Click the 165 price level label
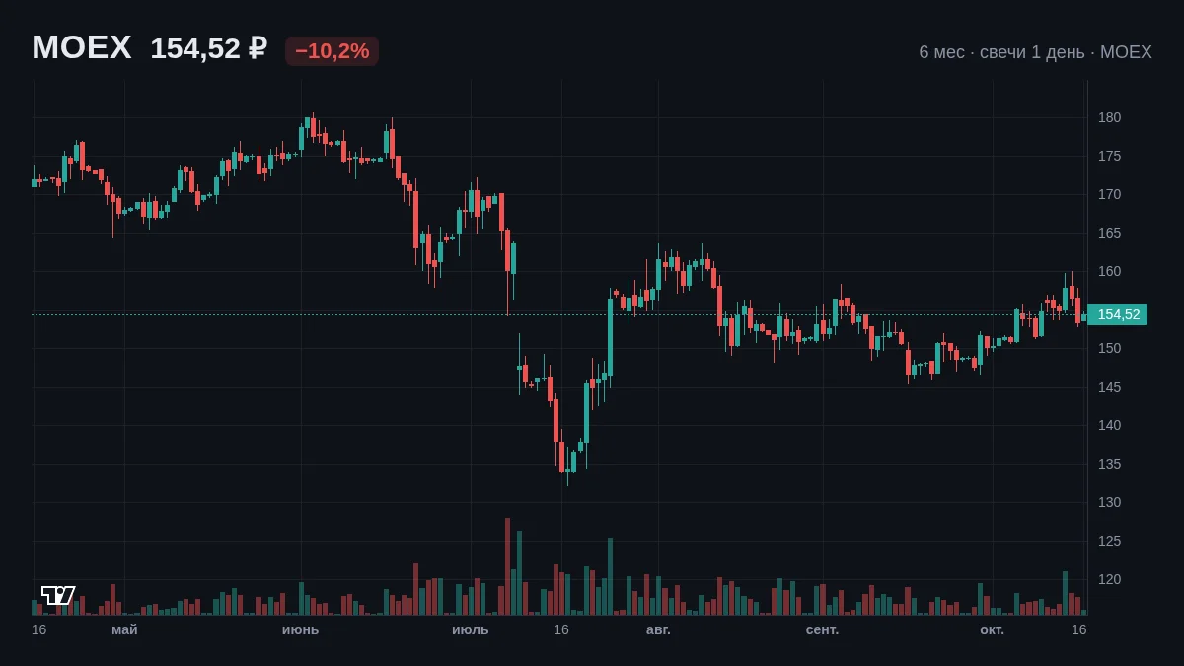Screen dimensions: 1184x666 click(x=1109, y=233)
